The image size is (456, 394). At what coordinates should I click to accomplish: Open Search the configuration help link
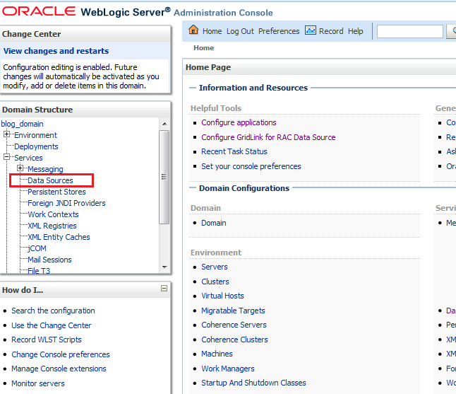pyautogui.click(x=53, y=311)
